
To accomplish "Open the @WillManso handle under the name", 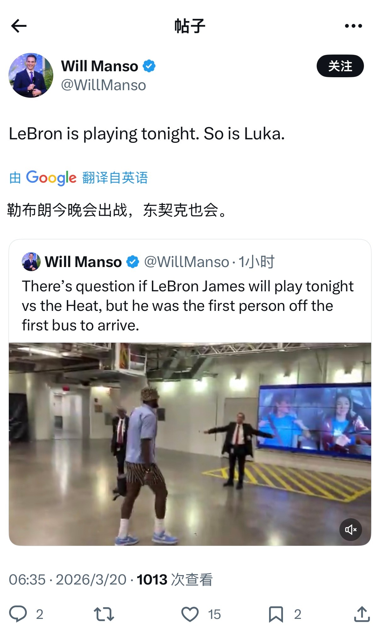I will (103, 85).
